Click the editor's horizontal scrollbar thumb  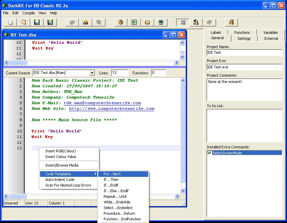pyautogui.click(x=18, y=196)
